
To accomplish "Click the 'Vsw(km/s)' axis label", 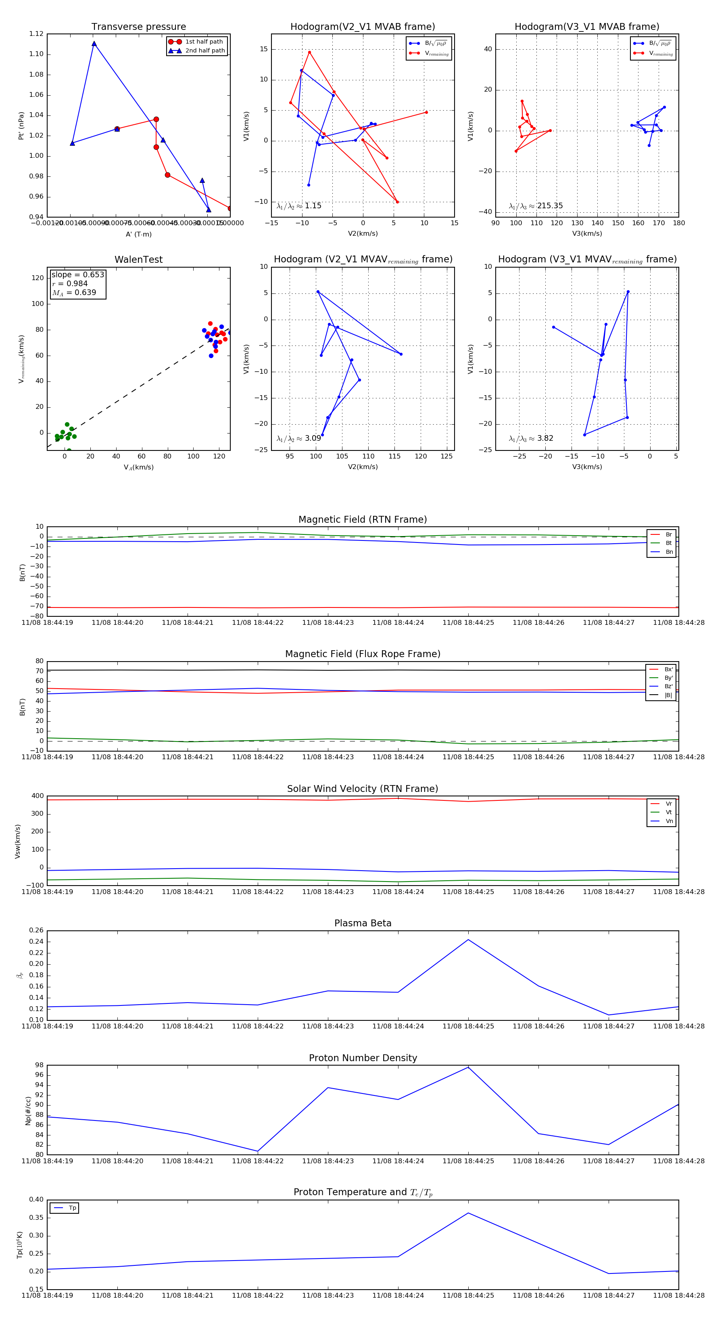I will (18, 841).
